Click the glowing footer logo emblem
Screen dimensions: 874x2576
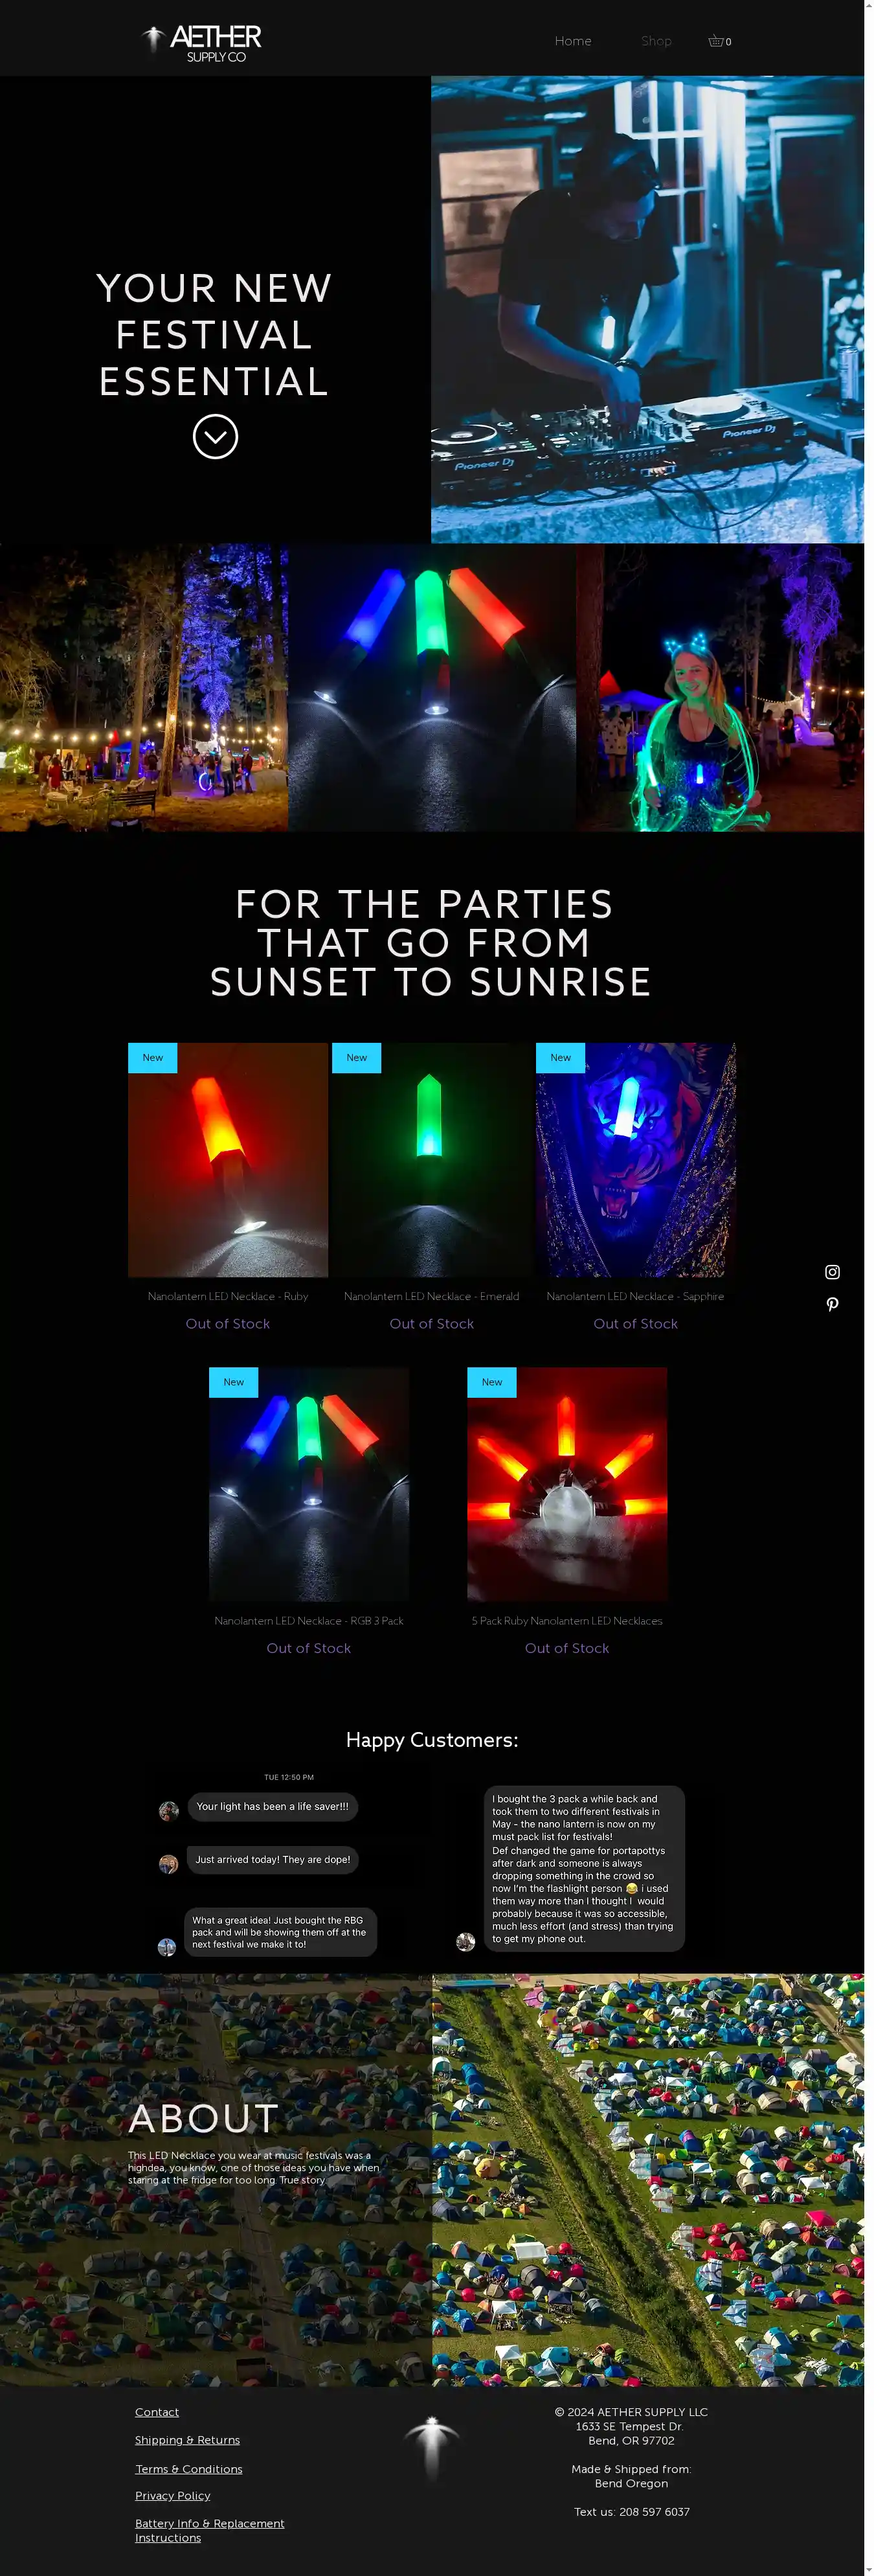(x=432, y=2447)
